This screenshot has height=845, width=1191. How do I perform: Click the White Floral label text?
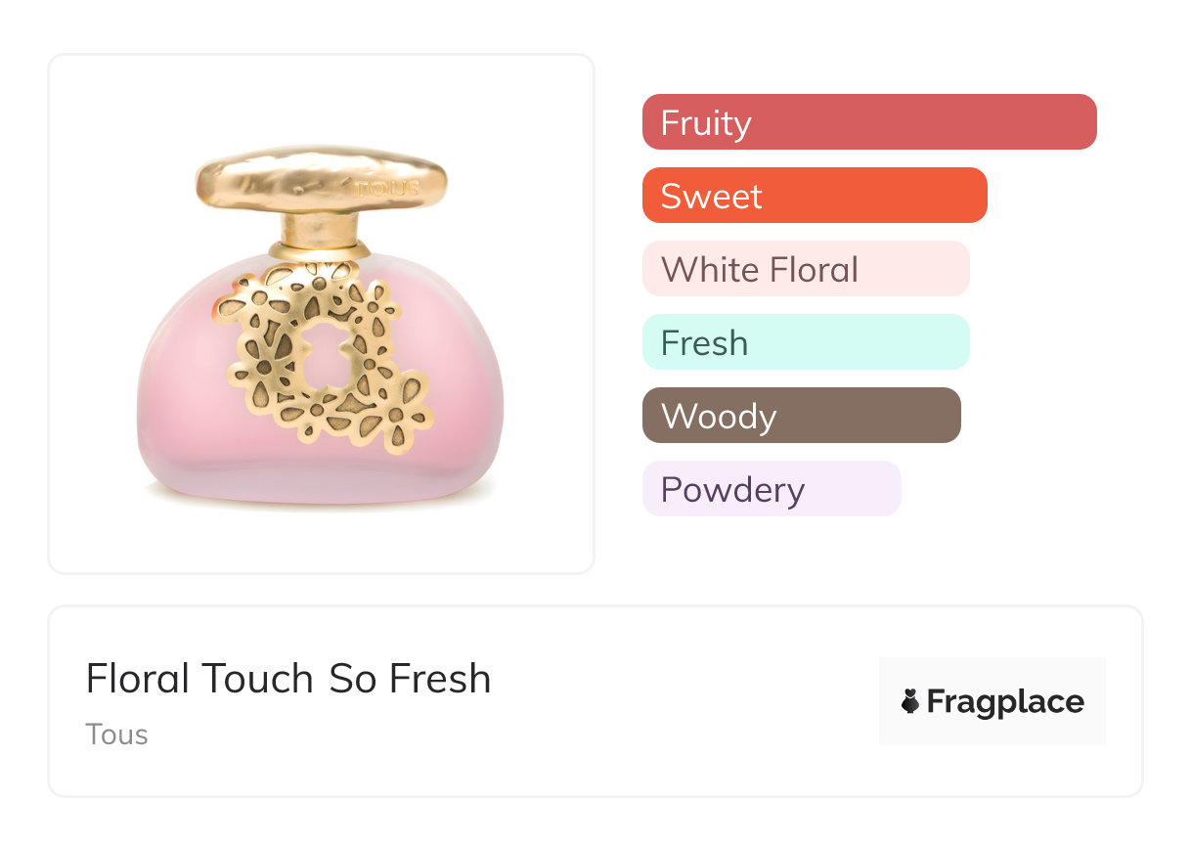tap(760, 270)
